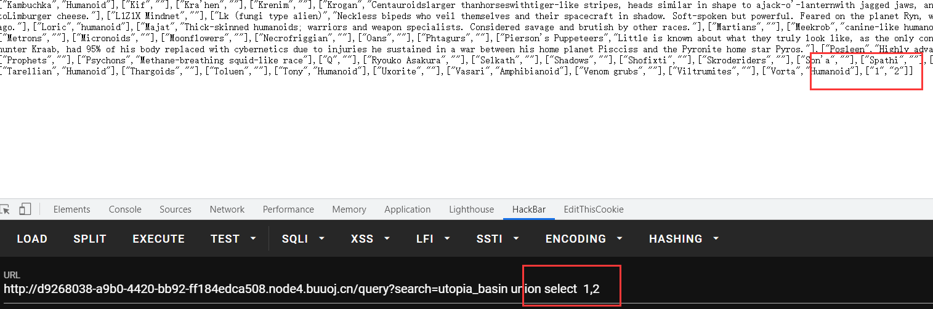
Task: Open the Lighthouse tab
Action: point(472,209)
